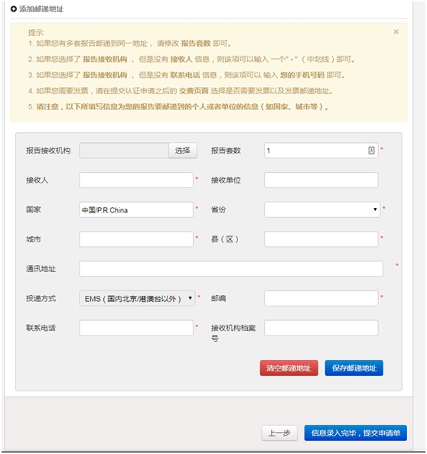Viewport: 427px width, 454px height.
Task: Dismiss the yellow 提示 box with X
Action: 396,31
